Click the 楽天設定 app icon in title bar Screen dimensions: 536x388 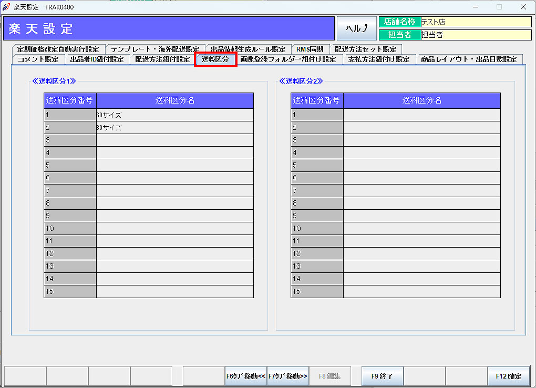pos(6,7)
